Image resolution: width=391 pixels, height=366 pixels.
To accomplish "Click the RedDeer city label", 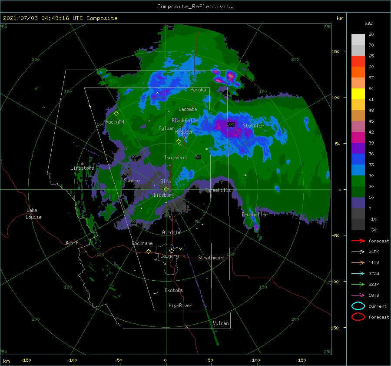I will tap(184, 132).
